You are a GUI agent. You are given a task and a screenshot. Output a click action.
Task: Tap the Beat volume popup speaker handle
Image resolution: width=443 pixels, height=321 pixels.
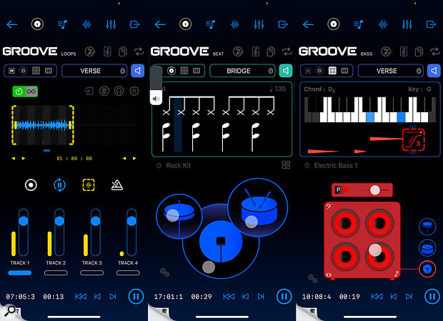pos(156,99)
